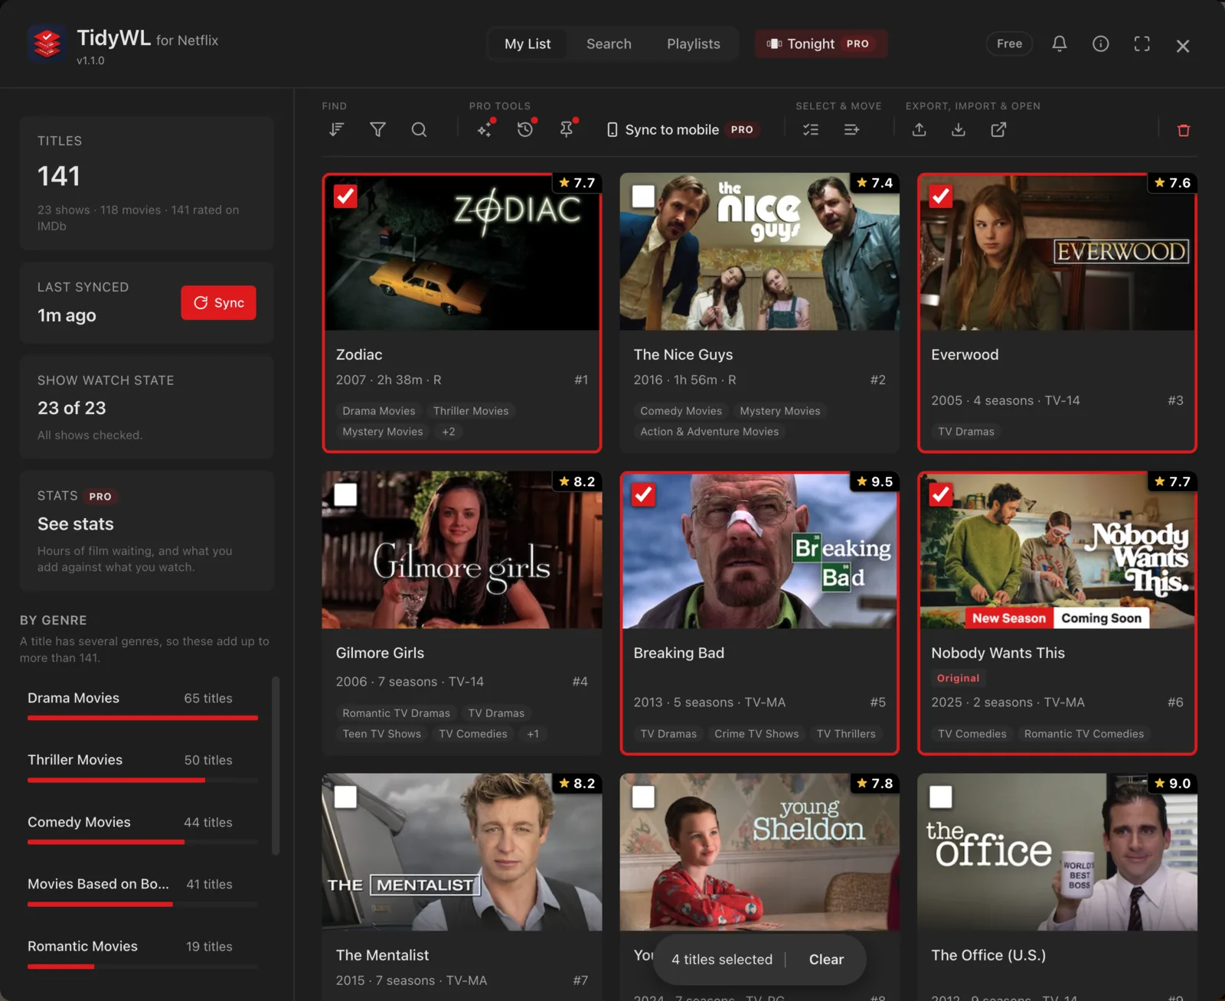This screenshot has height=1001, width=1225.
Task: Click the open-in-external-window icon
Action: (x=998, y=130)
